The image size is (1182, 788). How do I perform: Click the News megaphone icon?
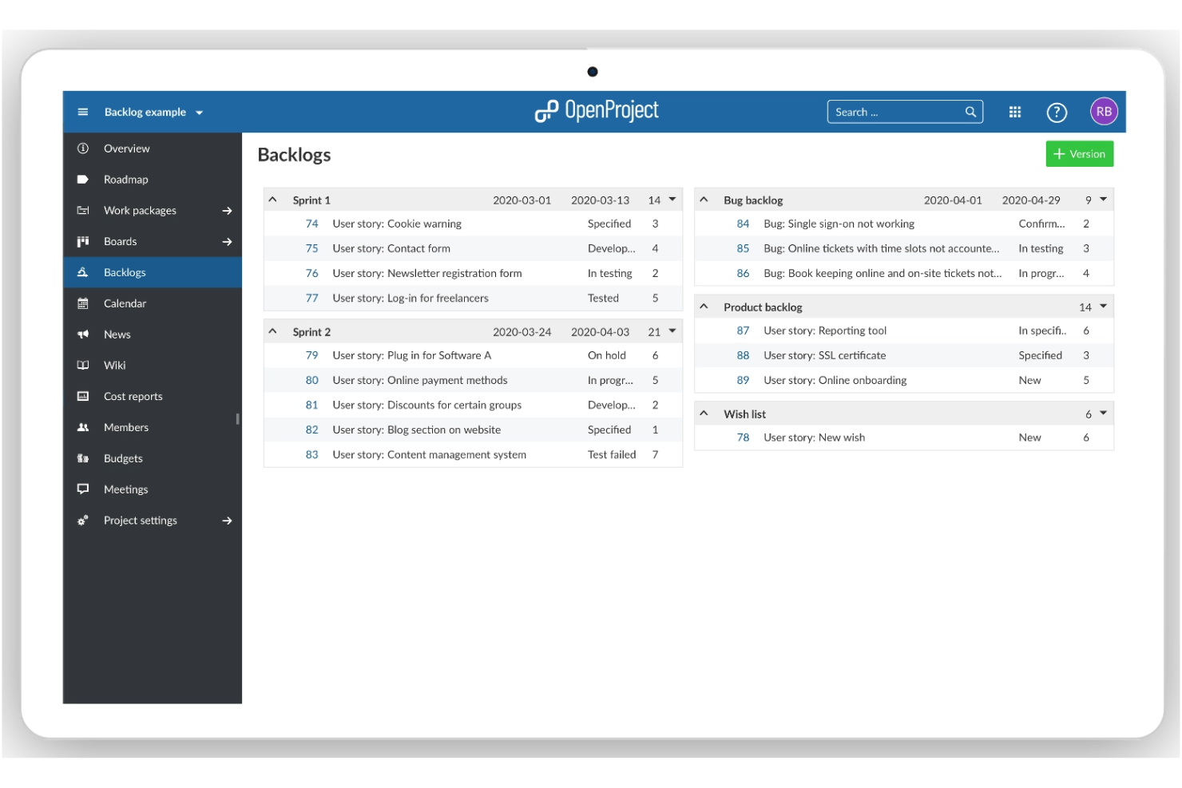[x=82, y=334]
